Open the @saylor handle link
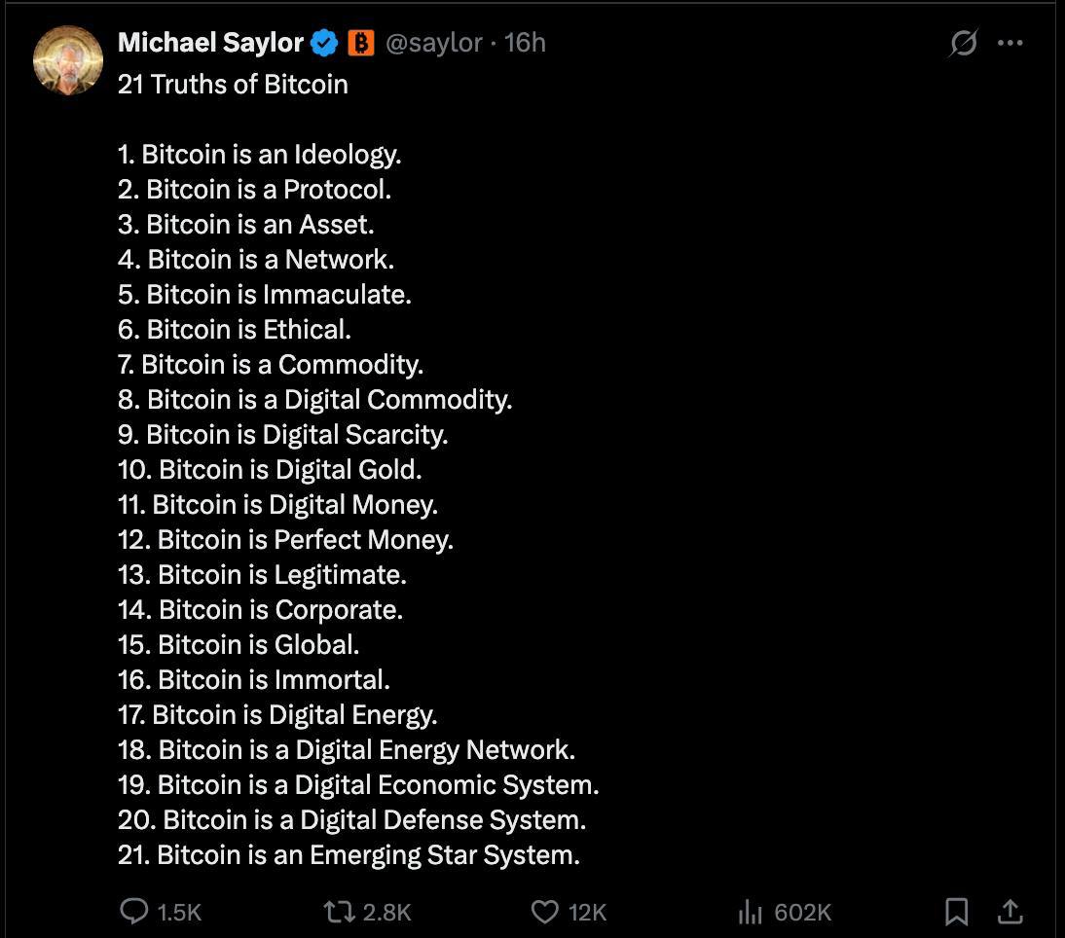 pyautogui.click(x=434, y=43)
